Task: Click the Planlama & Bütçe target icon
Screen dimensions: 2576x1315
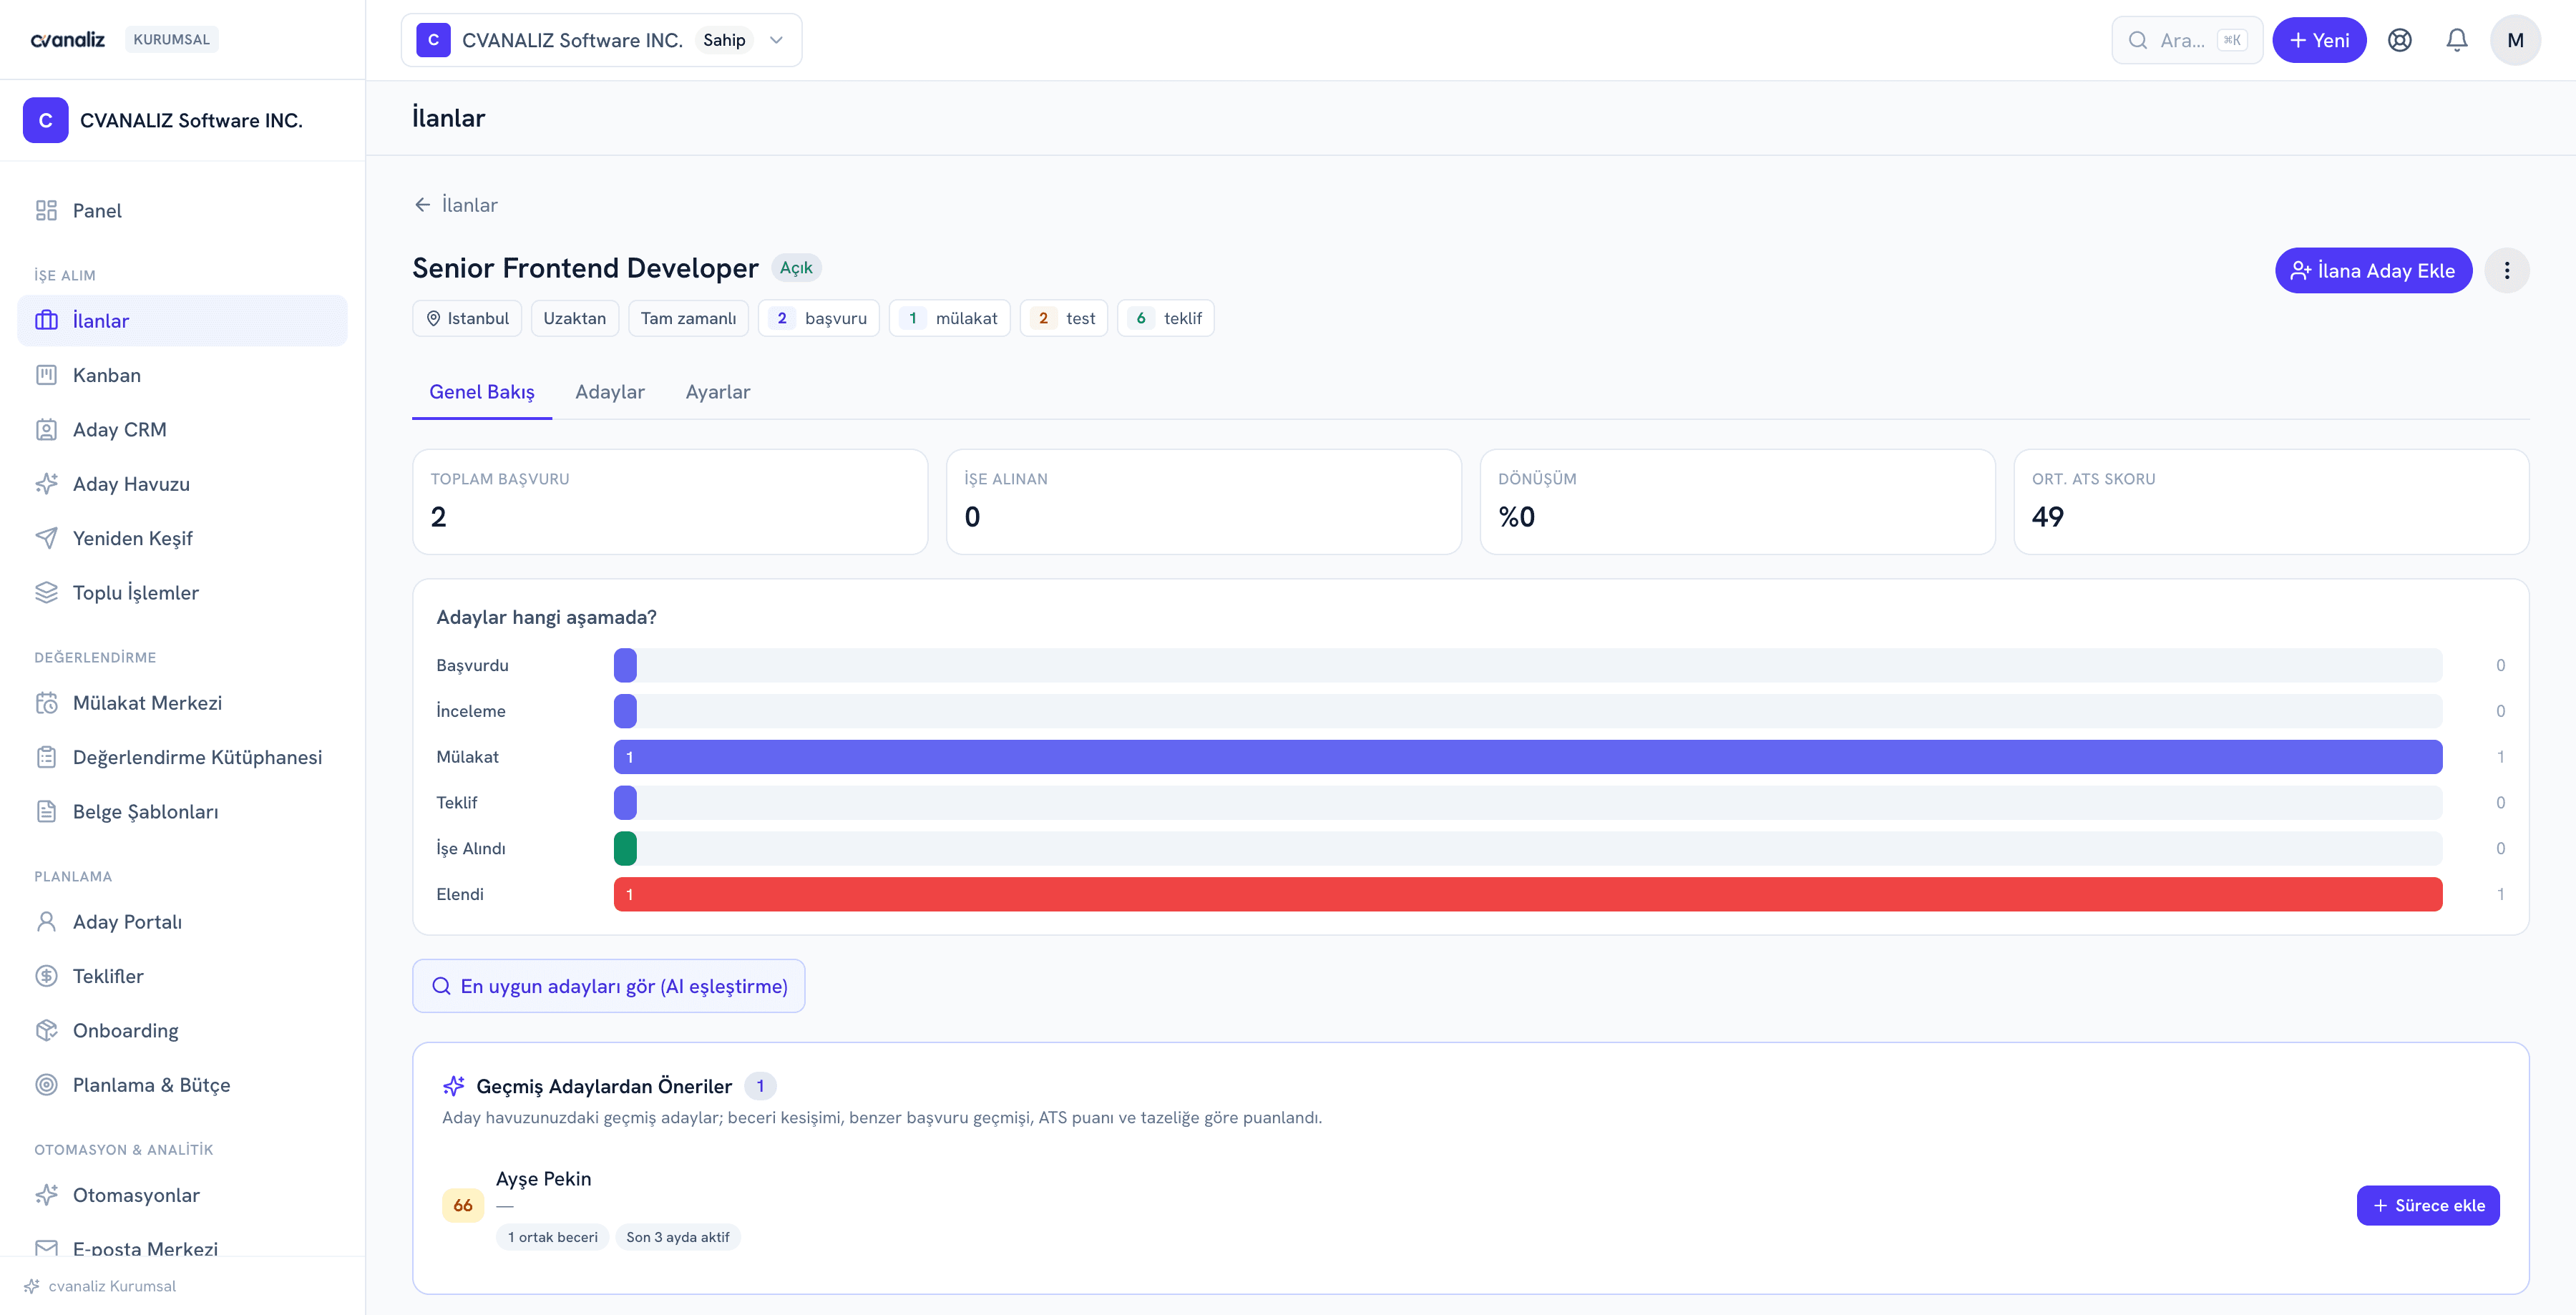Action: tap(46, 1085)
